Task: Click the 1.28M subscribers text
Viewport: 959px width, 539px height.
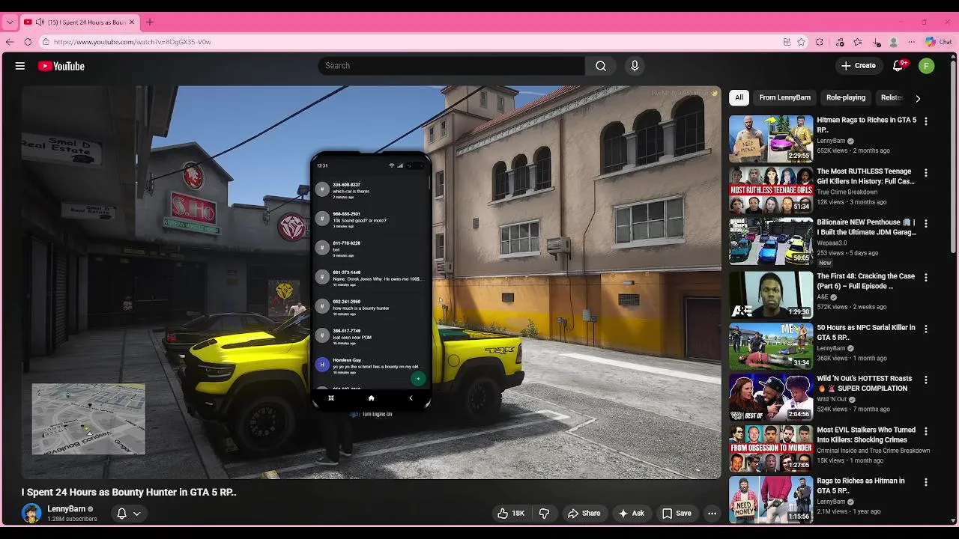Action: 72,519
